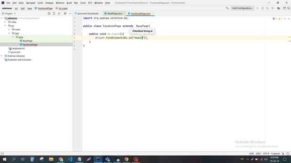The image size is (291, 163).
Task: Click CRLF line separator in status bar
Action: pos(258,153)
